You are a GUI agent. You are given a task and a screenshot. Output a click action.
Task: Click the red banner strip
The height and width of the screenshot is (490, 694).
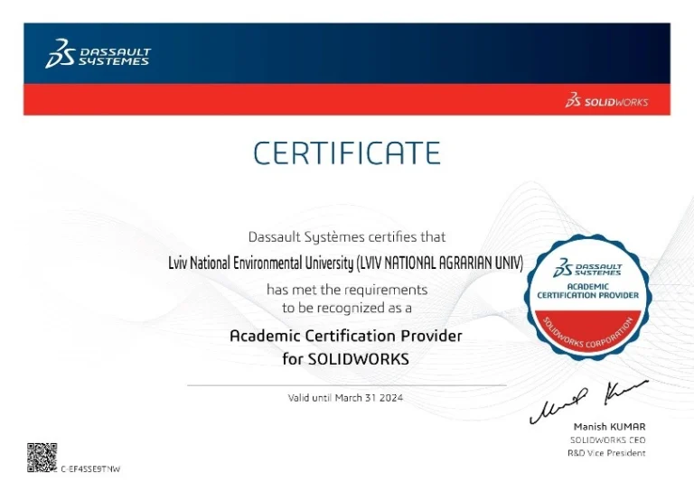(271, 99)
